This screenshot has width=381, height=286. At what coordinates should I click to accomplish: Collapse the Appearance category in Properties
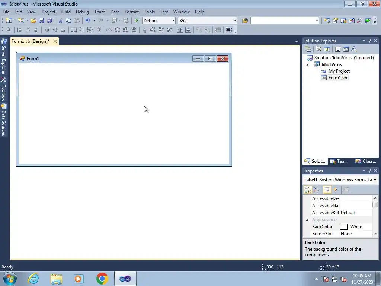pos(307,220)
